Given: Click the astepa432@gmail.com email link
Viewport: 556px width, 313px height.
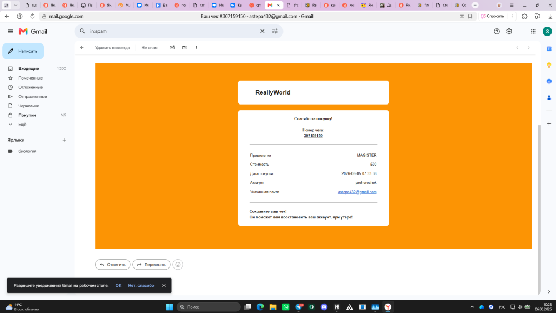Looking at the screenshot, I should click(x=357, y=192).
